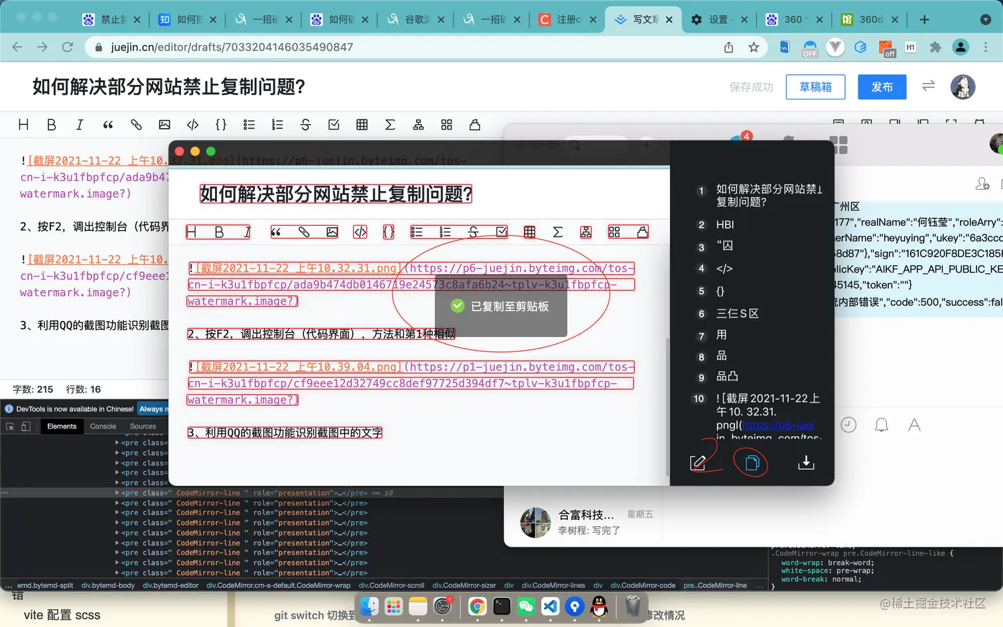Screen dimensions: 1003x627
Task: Apply ordered list formatting
Action: coord(277,124)
